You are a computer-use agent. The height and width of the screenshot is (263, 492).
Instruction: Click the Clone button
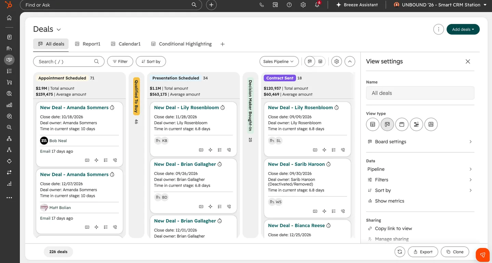click(455, 252)
